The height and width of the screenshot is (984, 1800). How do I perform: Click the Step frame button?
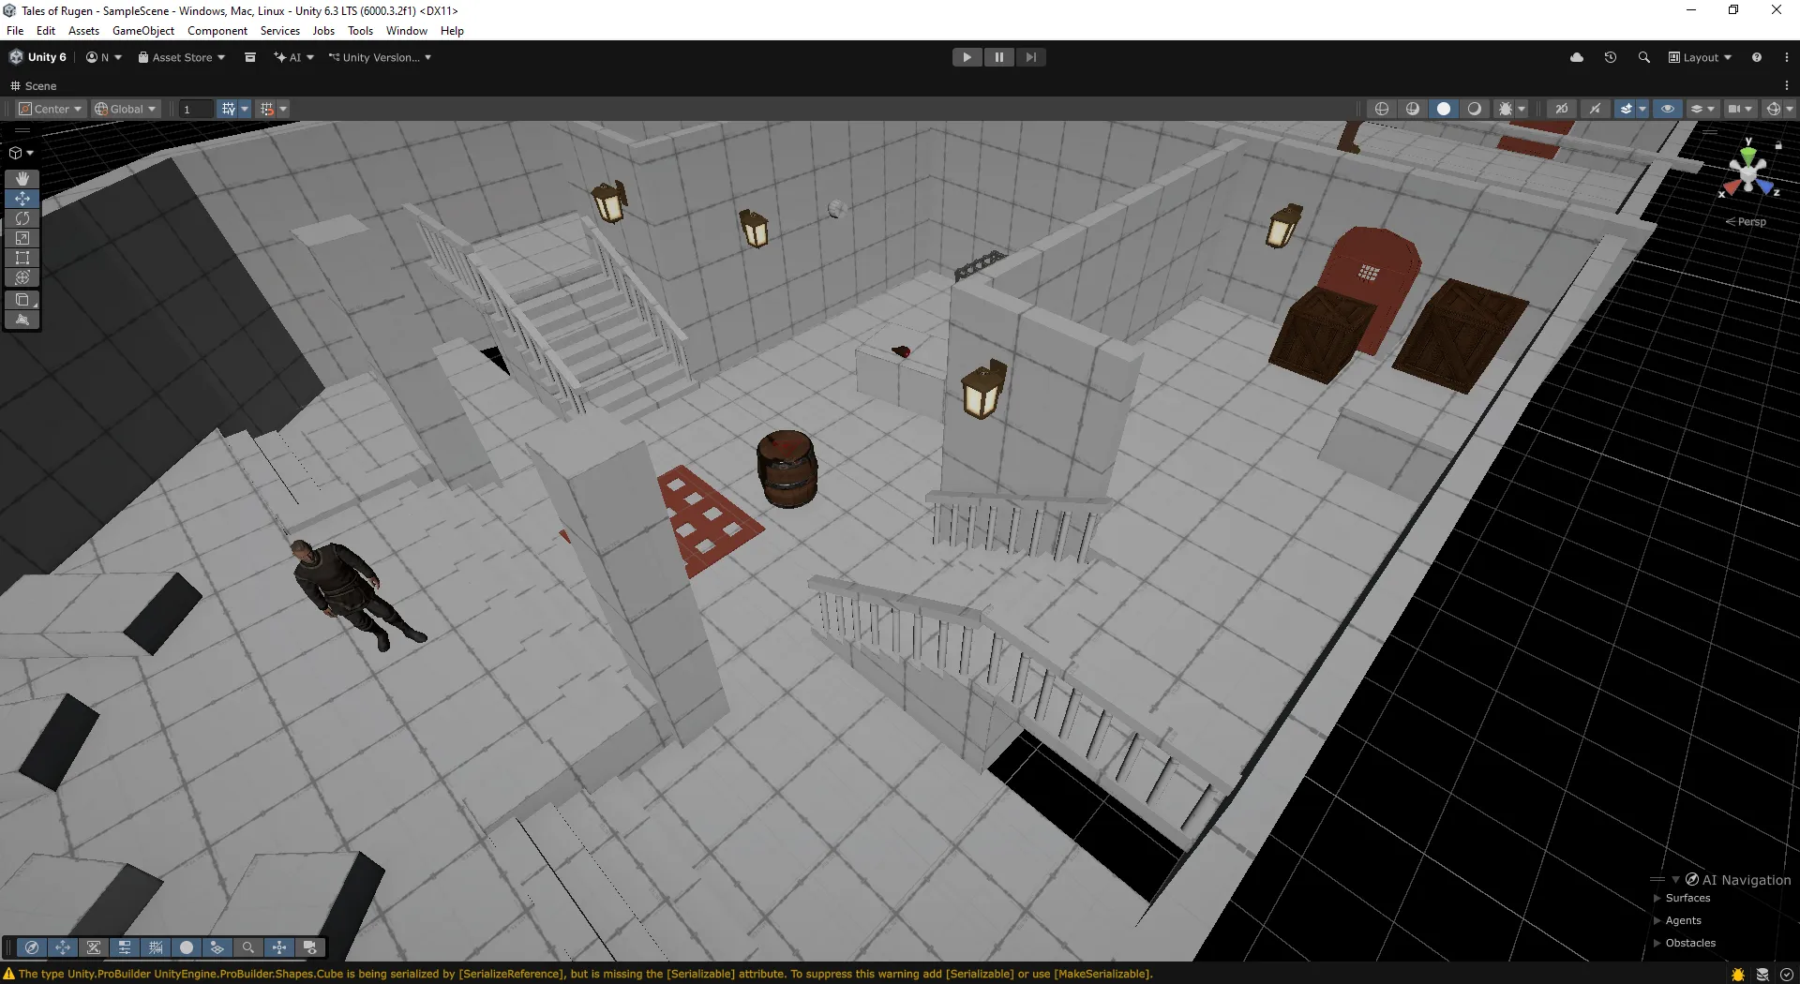(x=1030, y=57)
